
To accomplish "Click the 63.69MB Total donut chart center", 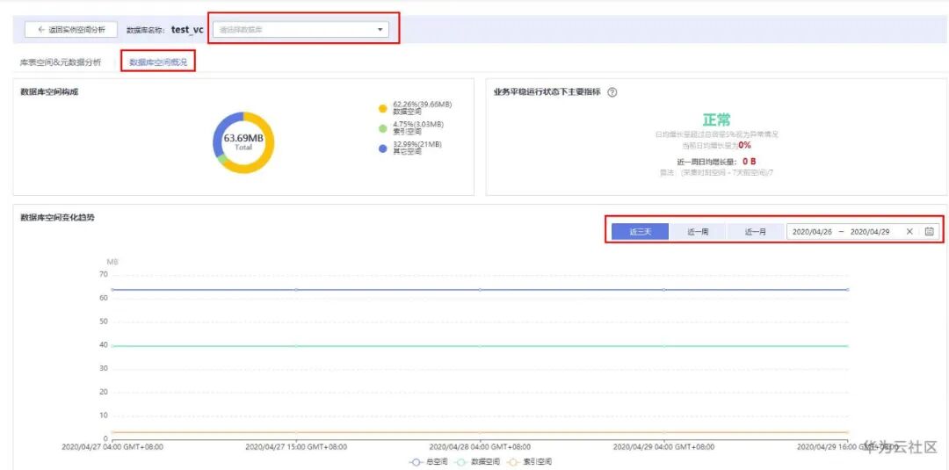I will click(243, 141).
